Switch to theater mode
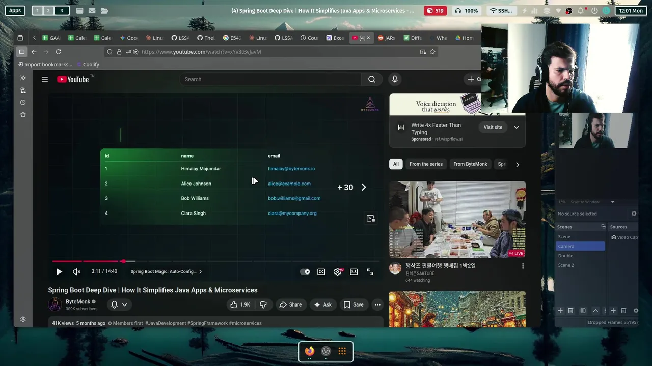652x366 pixels. [354, 272]
